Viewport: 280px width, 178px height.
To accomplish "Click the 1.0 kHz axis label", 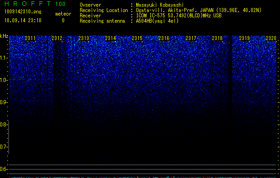I will 4,80.
